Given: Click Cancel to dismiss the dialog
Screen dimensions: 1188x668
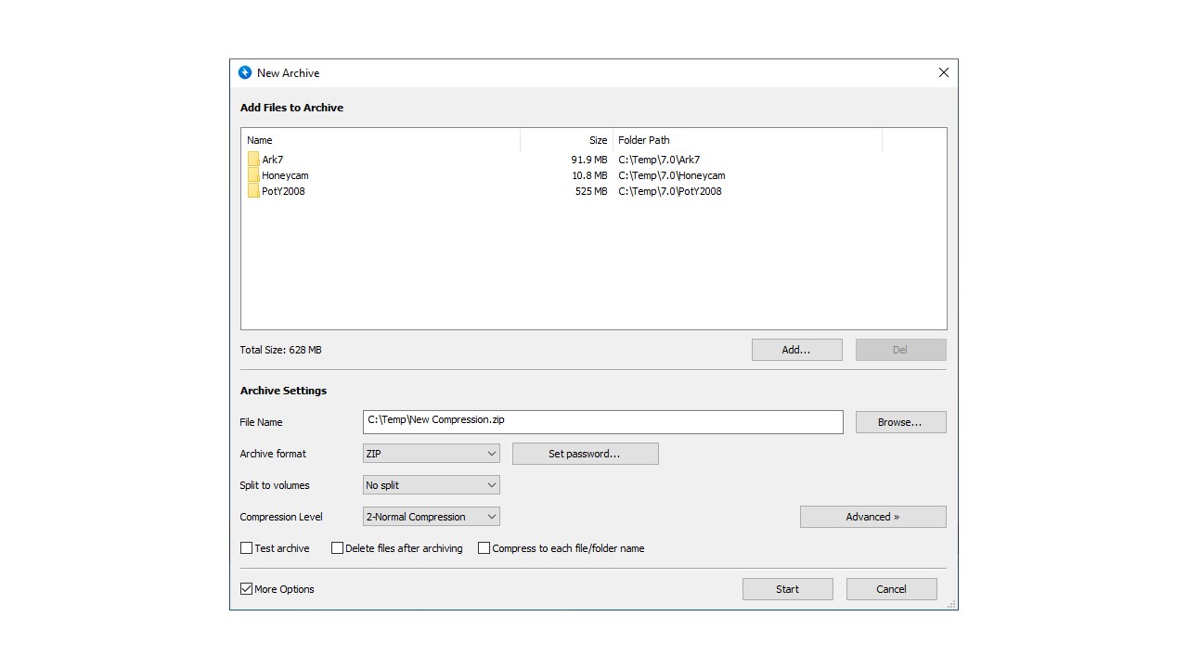Looking at the screenshot, I should 891,588.
